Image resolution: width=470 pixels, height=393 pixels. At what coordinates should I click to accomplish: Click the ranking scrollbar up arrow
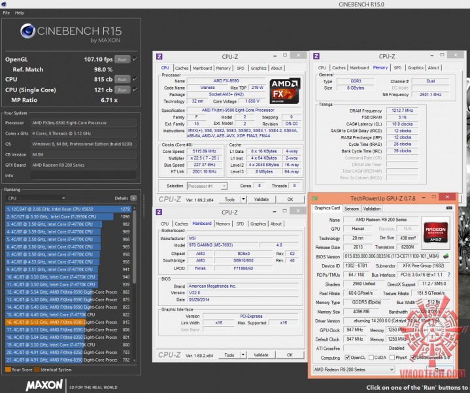[134, 208]
